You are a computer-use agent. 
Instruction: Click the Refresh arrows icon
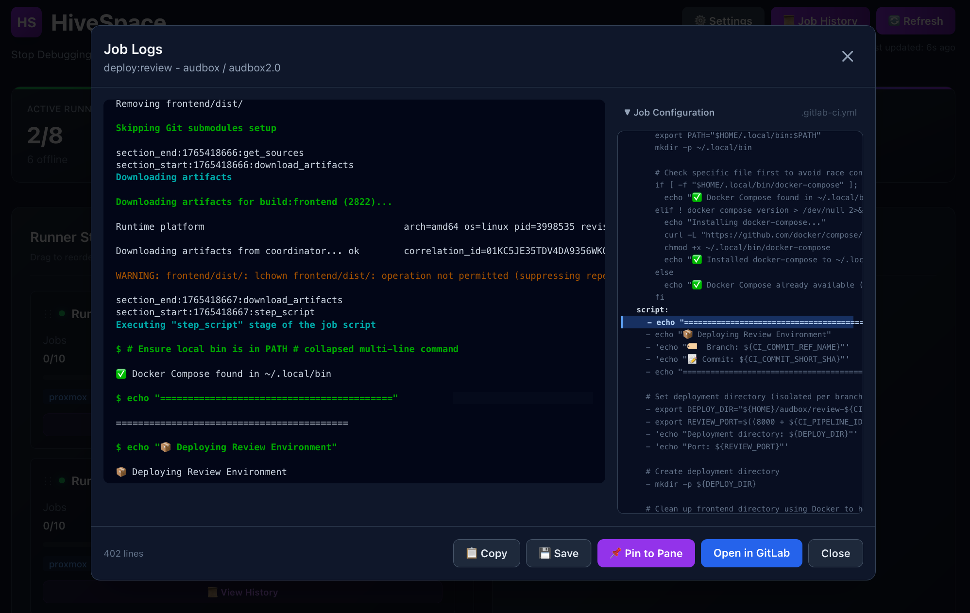(x=894, y=20)
